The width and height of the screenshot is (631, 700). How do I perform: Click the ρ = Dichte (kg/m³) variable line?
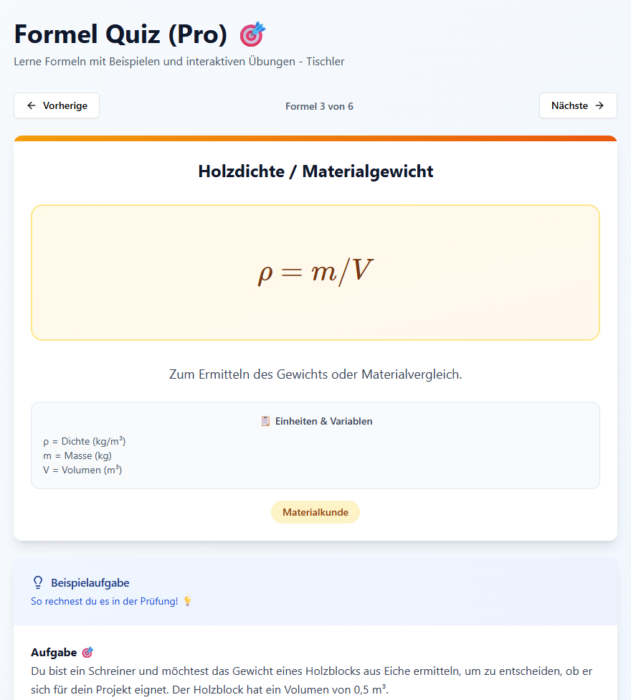tap(85, 441)
